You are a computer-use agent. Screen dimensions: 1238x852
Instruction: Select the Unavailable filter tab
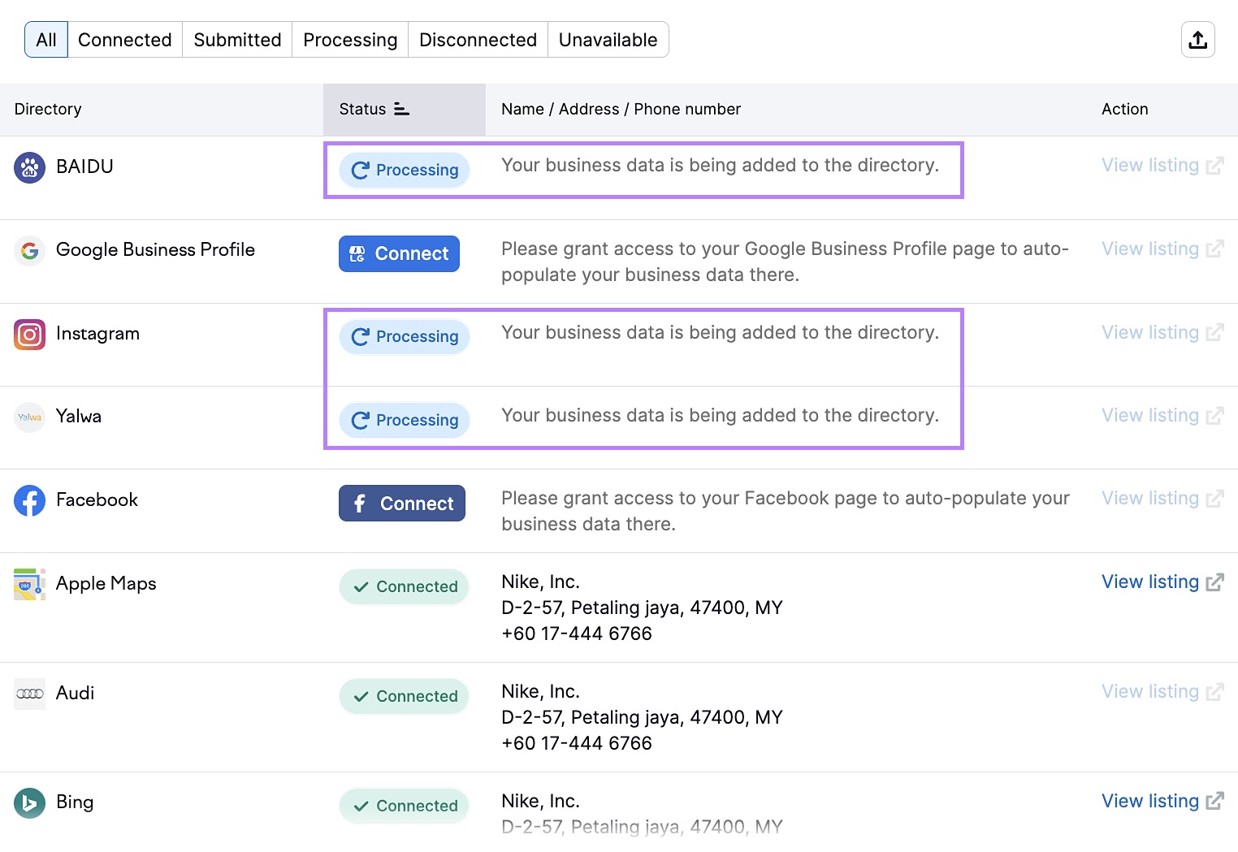click(x=608, y=39)
